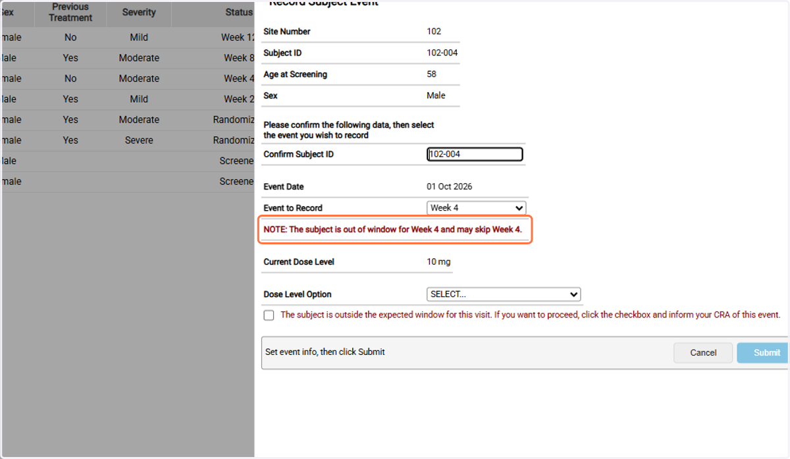Viewport: 790px width, 459px height.
Task: Click the Confirm Subject ID label
Action: coord(298,154)
